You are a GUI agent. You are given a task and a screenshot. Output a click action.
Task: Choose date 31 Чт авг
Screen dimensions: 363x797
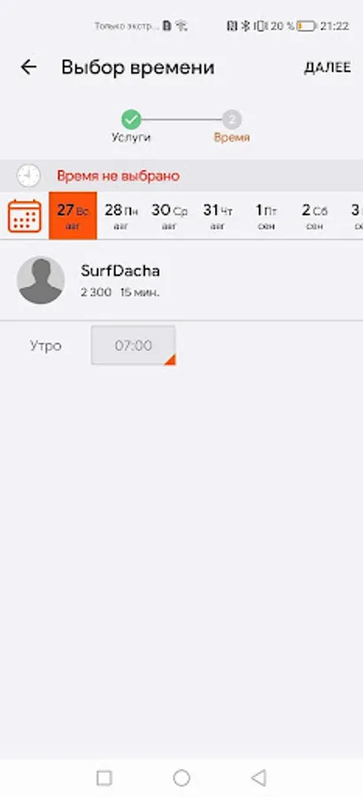(x=218, y=215)
